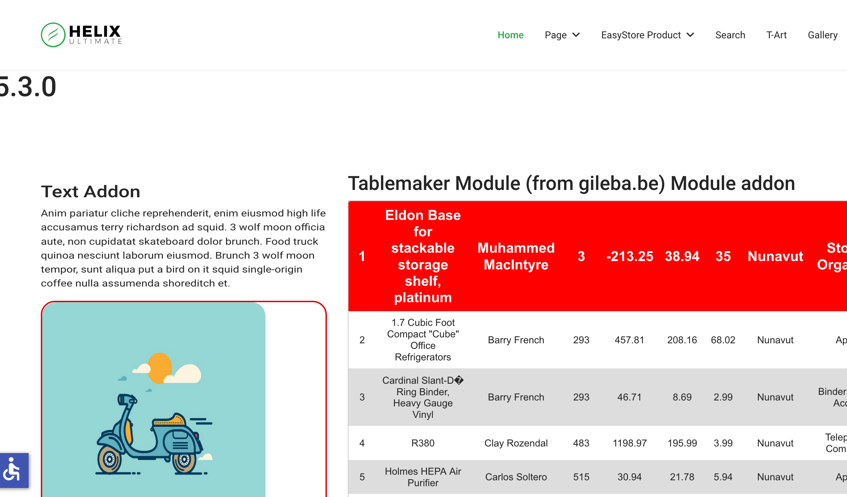Click the green leaf emblem in the logo

(x=53, y=34)
